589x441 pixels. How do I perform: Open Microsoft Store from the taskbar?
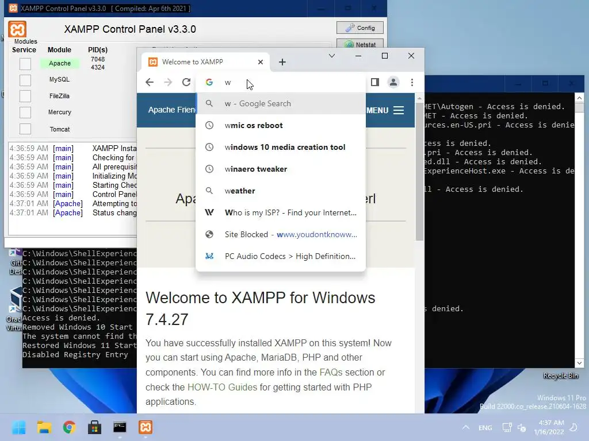95,427
